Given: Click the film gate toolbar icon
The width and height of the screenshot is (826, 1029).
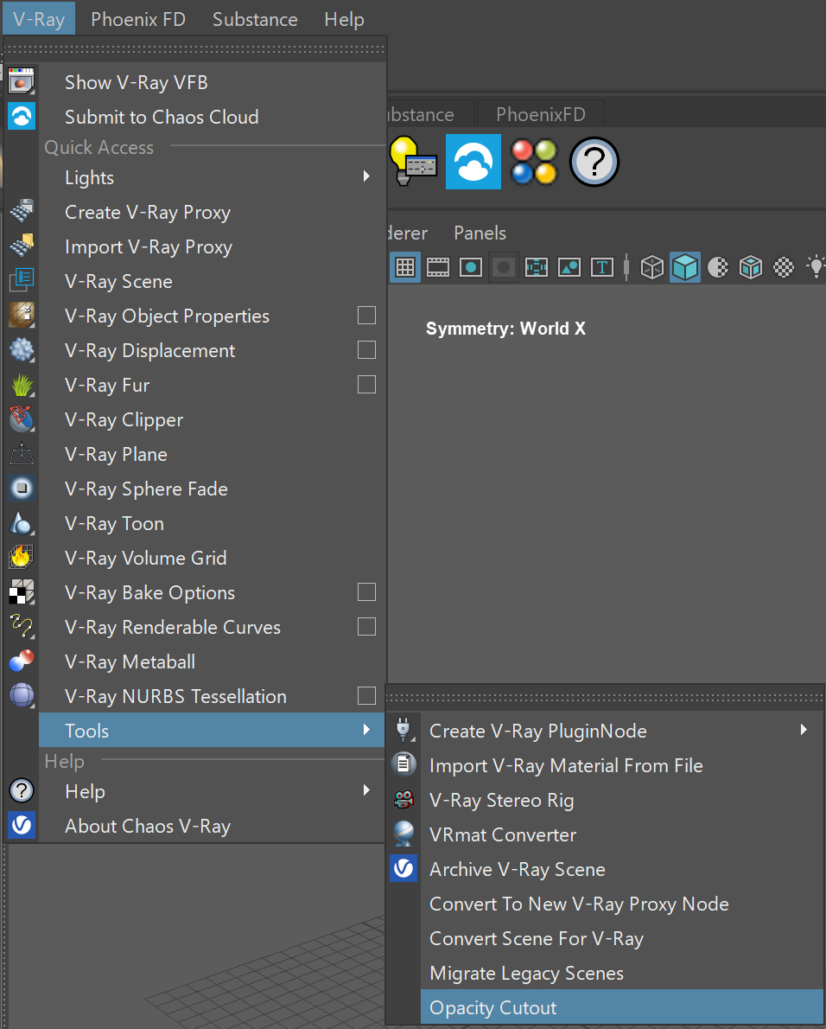Looking at the screenshot, I should (x=438, y=267).
